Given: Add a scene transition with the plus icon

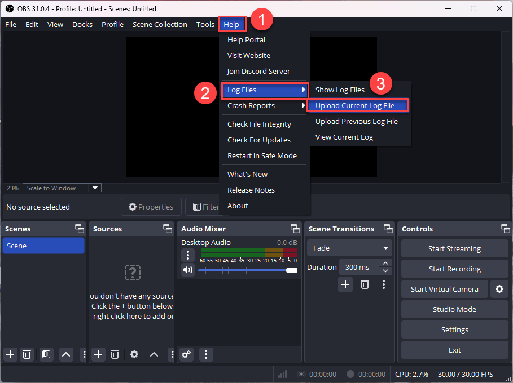Looking at the screenshot, I should coord(345,284).
